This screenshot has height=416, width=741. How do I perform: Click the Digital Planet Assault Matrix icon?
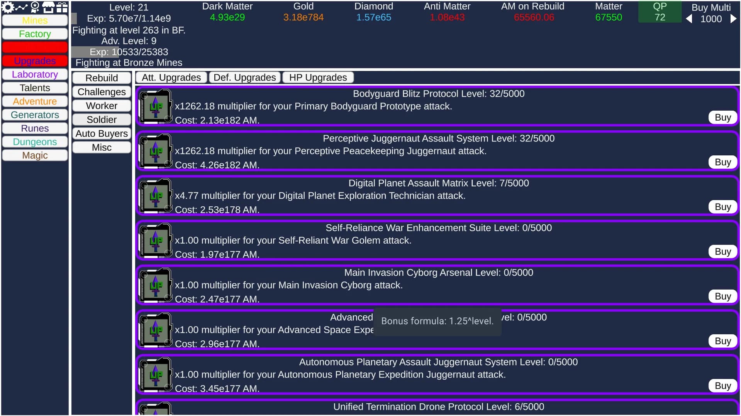point(156,196)
